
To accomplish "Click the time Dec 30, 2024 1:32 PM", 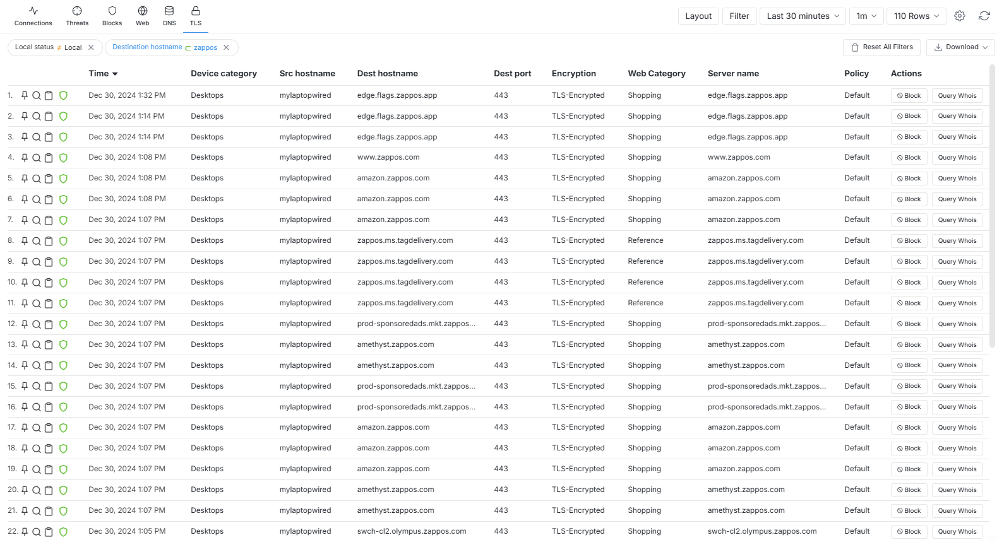I will pyautogui.click(x=127, y=95).
